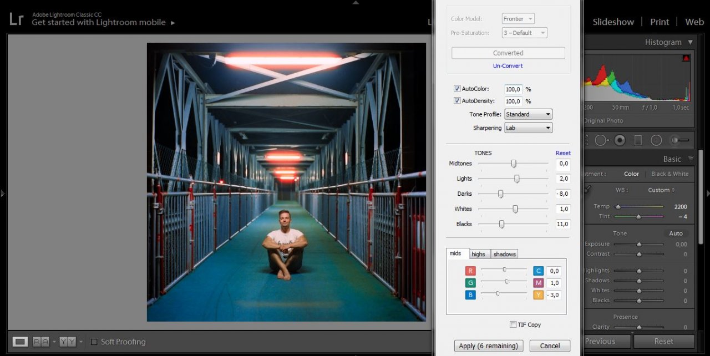Screen dimensions: 710x356
Task: Click the Yellow value field showing -3,0
Action: click(x=554, y=295)
